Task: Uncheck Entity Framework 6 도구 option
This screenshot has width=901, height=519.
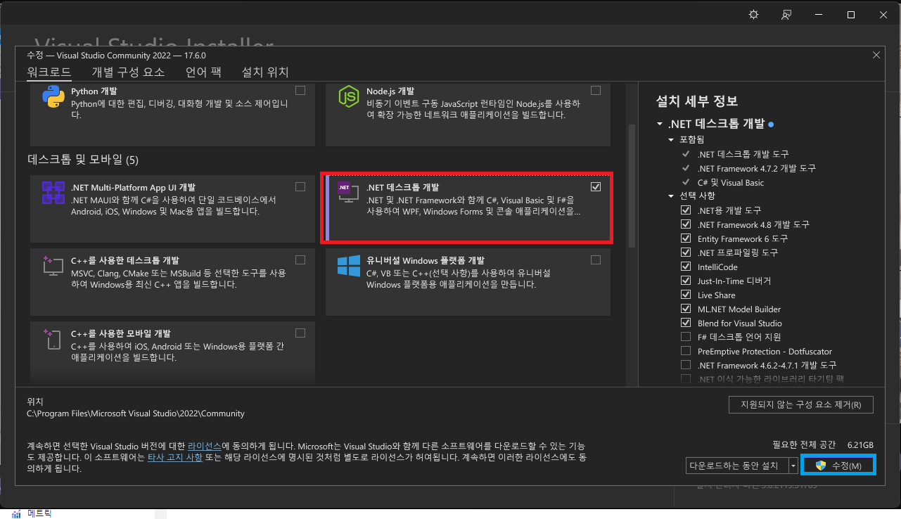Action: (686, 238)
